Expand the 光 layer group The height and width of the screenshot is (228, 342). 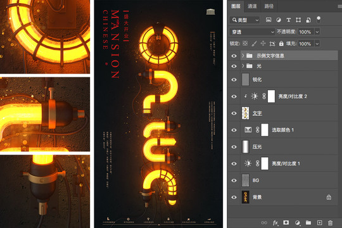(x=243, y=66)
